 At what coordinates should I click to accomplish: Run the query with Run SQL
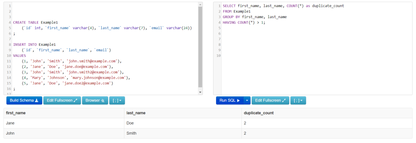coord(230,100)
